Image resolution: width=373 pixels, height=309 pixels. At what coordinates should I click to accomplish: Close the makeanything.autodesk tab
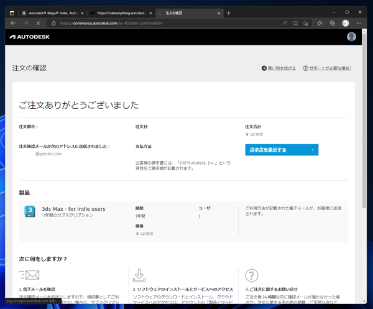(150, 13)
